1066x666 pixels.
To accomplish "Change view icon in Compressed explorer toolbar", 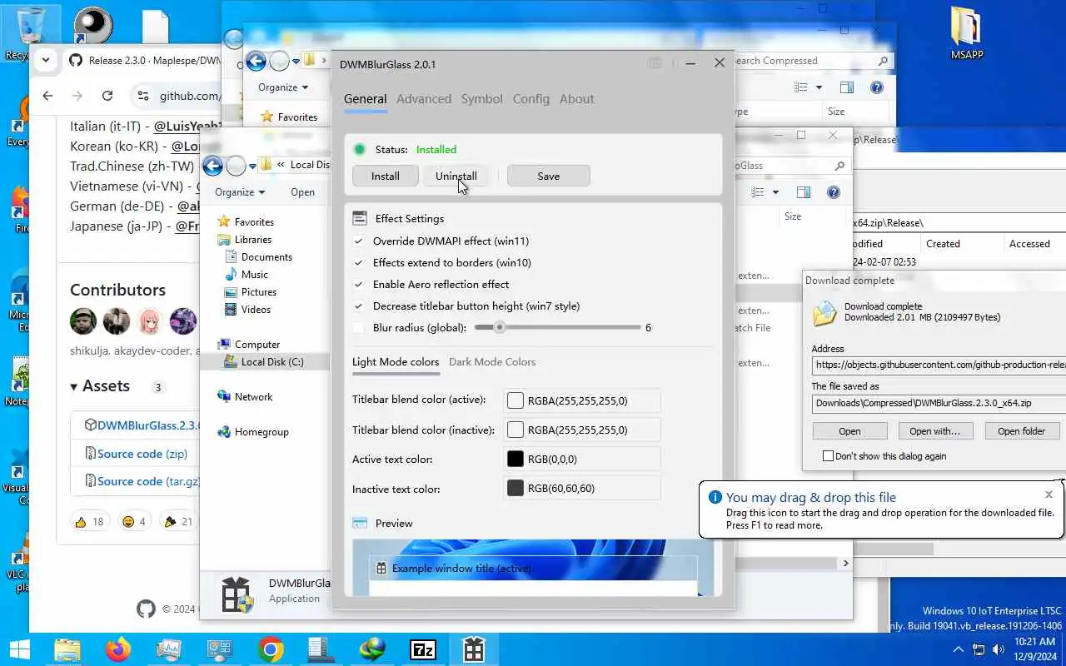I will tap(800, 87).
